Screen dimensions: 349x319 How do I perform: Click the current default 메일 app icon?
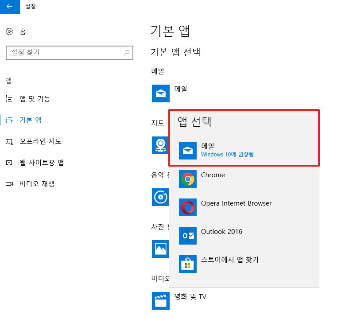[x=161, y=93]
